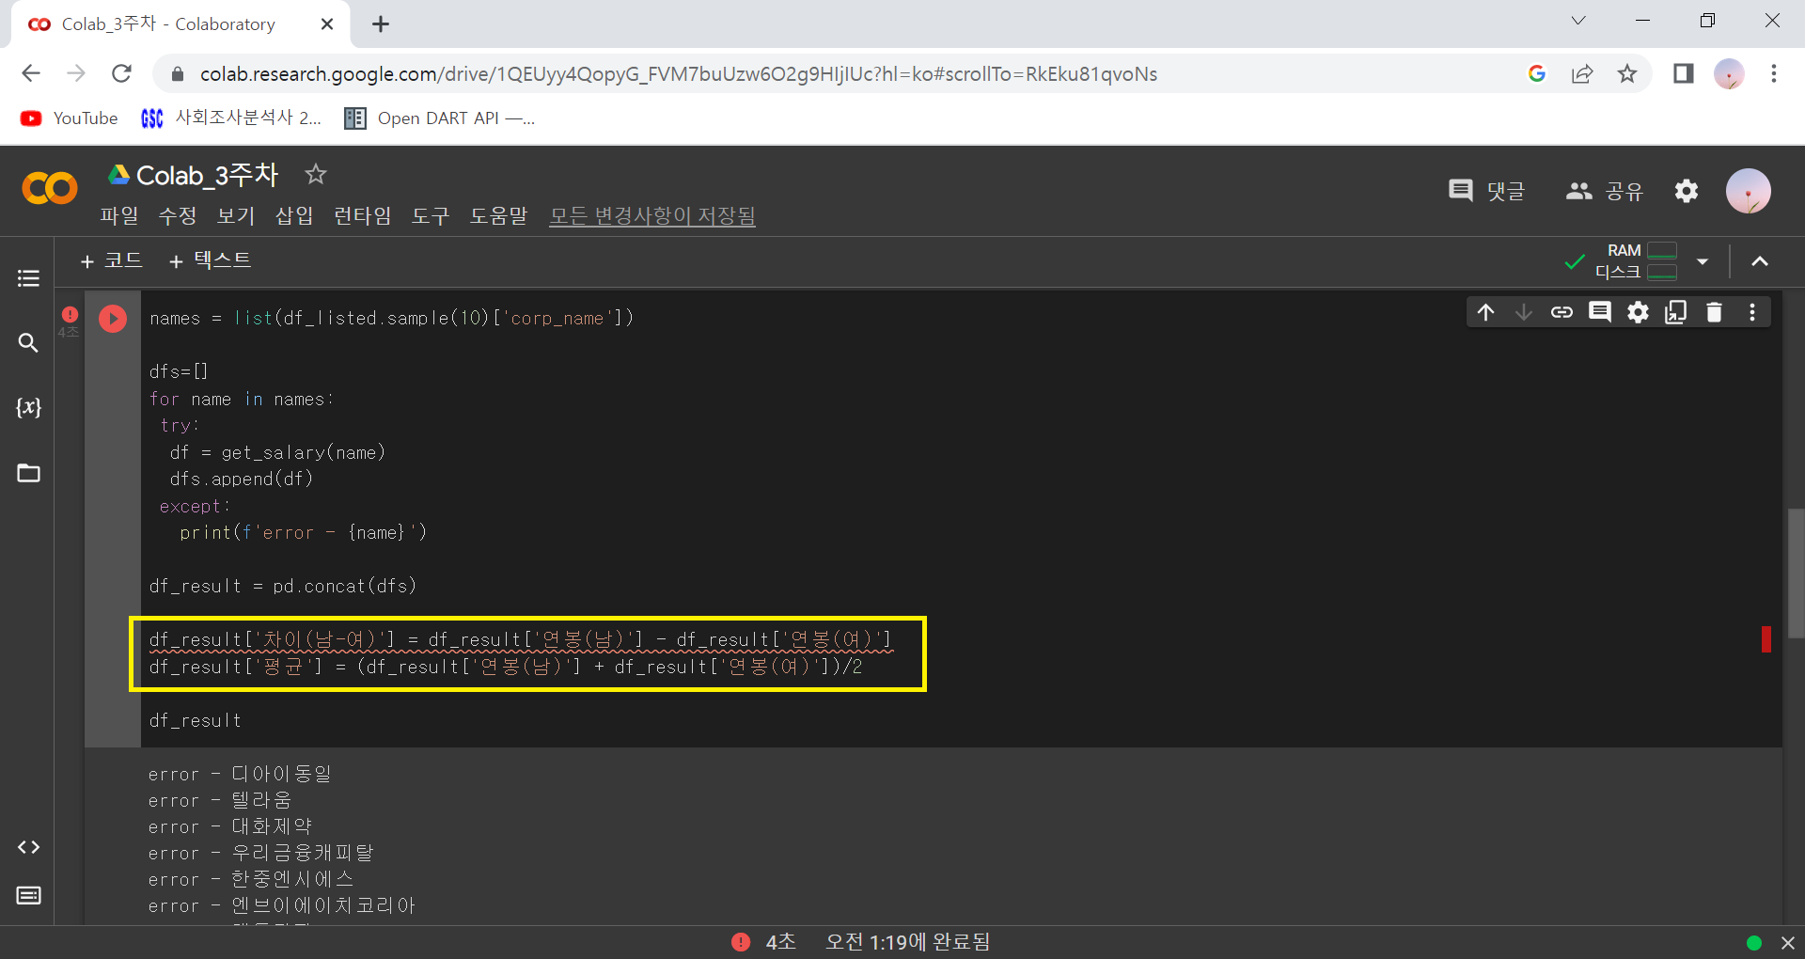1805x959 pixels.
Task: Open 댓글 comments button
Action: point(1486,191)
